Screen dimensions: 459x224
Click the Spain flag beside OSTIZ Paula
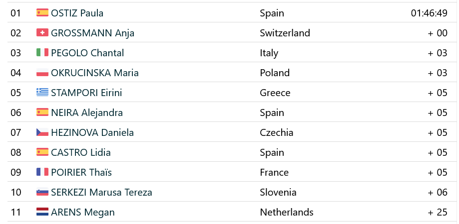pos(42,13)
